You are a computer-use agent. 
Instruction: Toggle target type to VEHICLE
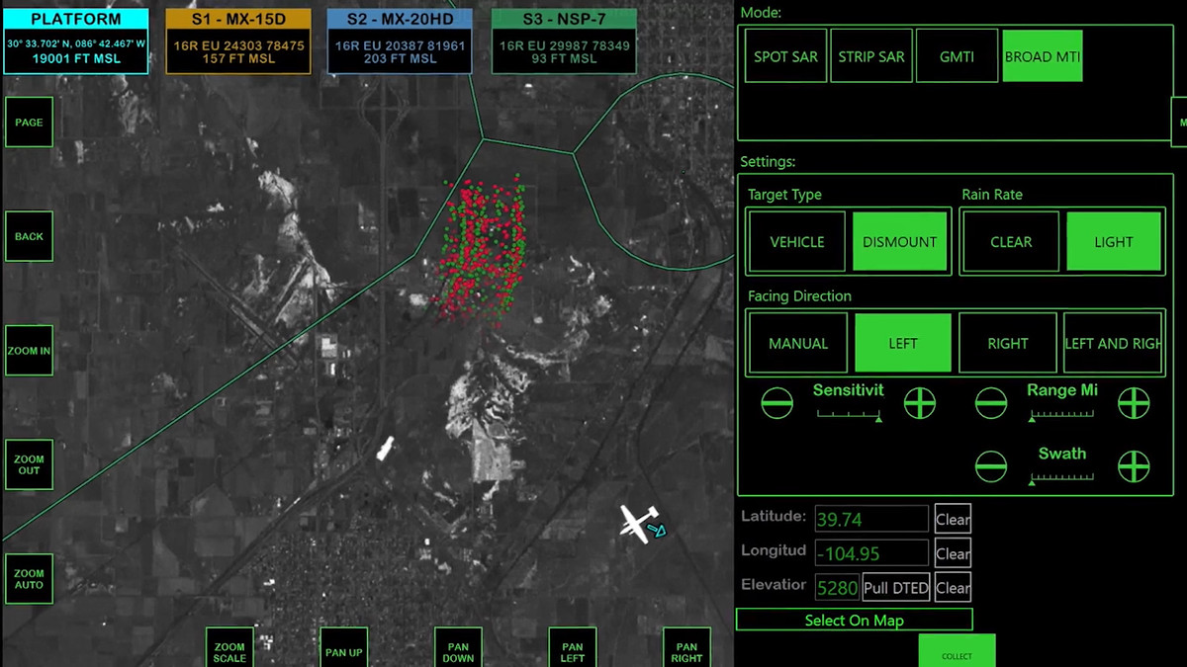tap(797, 241)
